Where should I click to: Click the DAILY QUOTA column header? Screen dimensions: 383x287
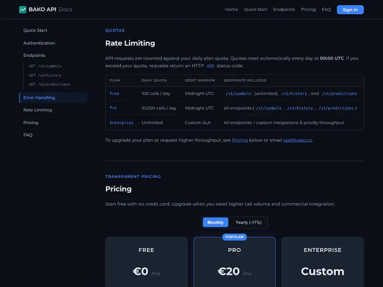[154, 80]
